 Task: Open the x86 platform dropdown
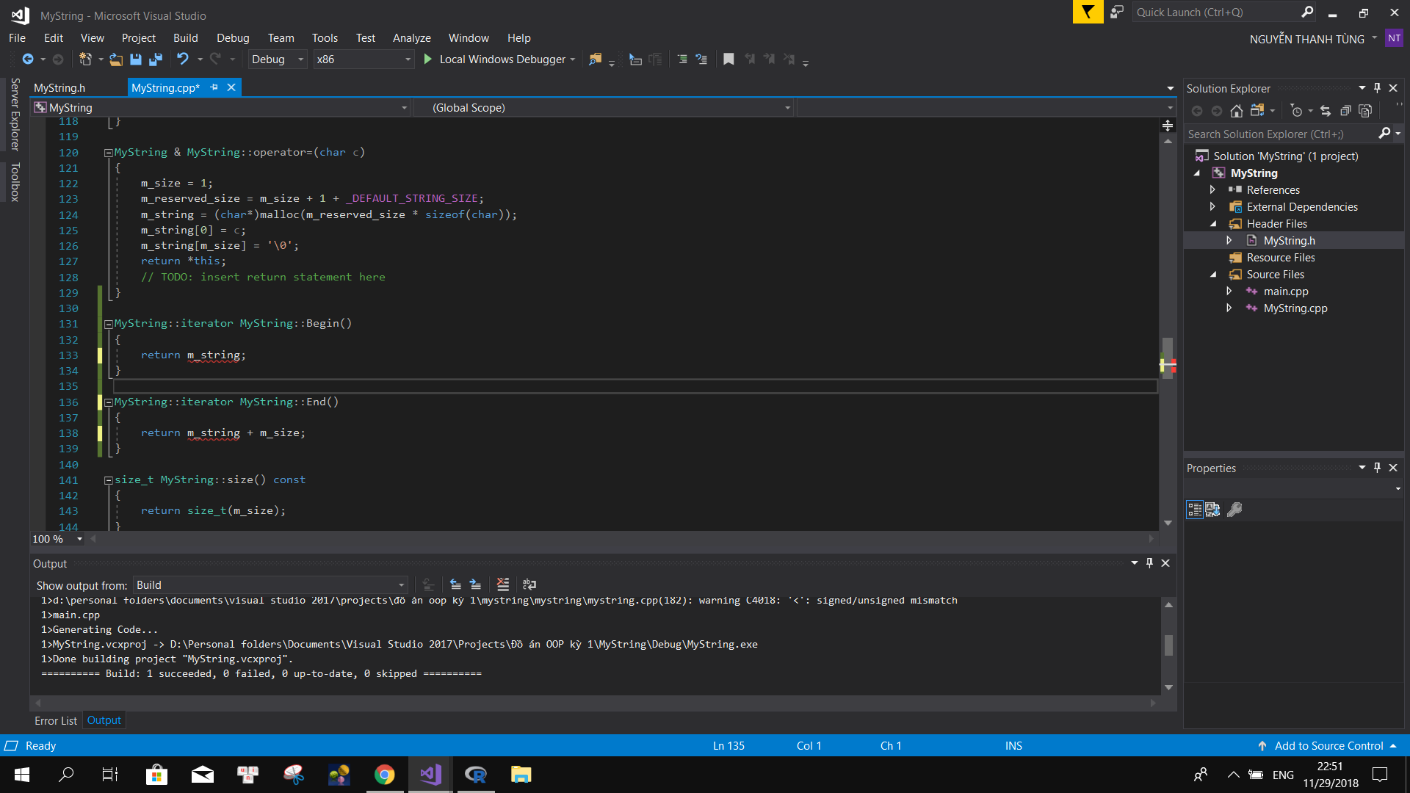[408, 59]
